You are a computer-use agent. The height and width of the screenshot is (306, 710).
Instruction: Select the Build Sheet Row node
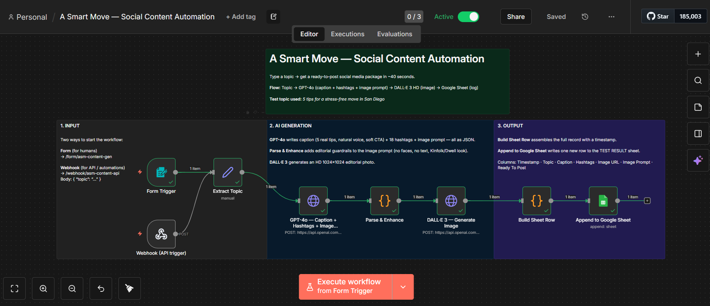(537, 201)
